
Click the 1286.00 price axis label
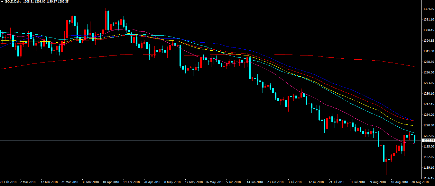coord(430,72)
